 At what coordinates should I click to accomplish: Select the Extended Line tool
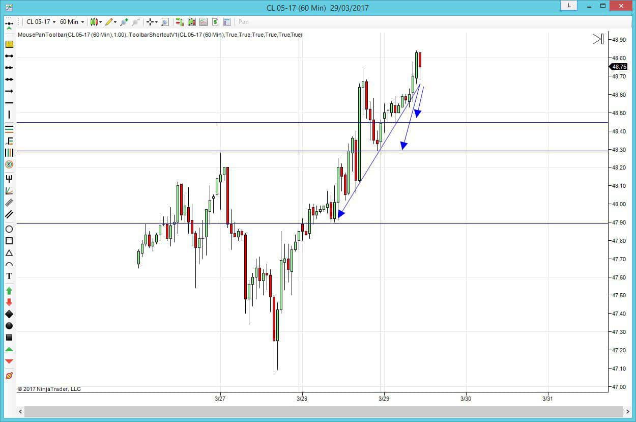point(9,79)
